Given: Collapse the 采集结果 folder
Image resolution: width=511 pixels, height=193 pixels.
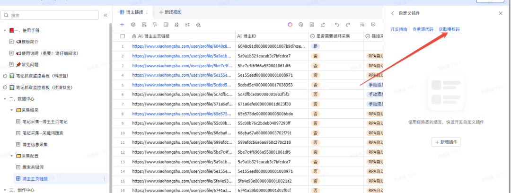Looking at the screenshot, I should tap(12, 110).
